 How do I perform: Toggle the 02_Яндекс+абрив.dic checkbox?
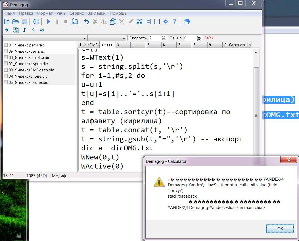[x=6, y=63]
